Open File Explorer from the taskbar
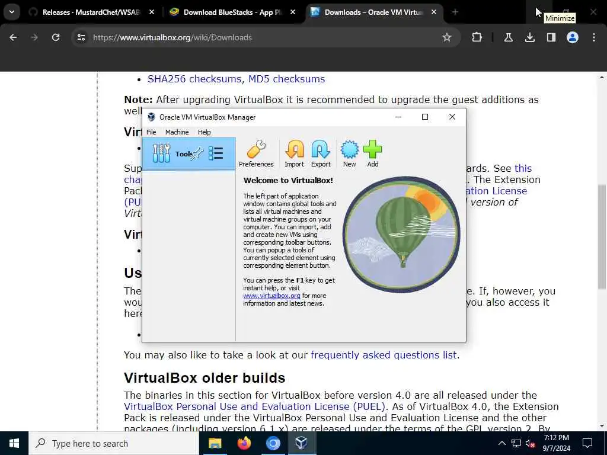607x455 pixels. point(215,443)
